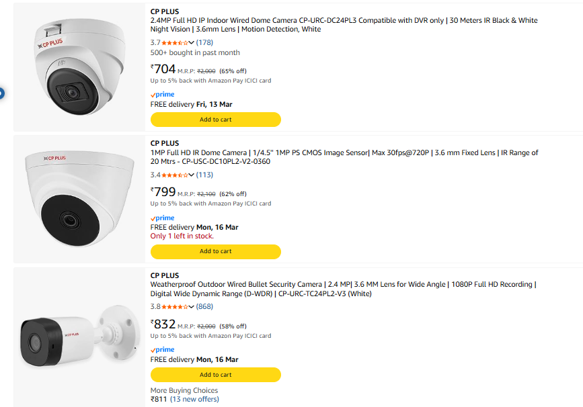Click the first dome camera product image
This screenshot has height=407, width=583.
tap(79, 67)
